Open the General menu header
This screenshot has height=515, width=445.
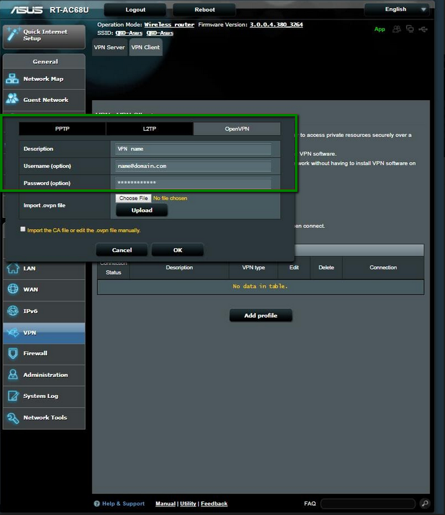pos(45,61)
